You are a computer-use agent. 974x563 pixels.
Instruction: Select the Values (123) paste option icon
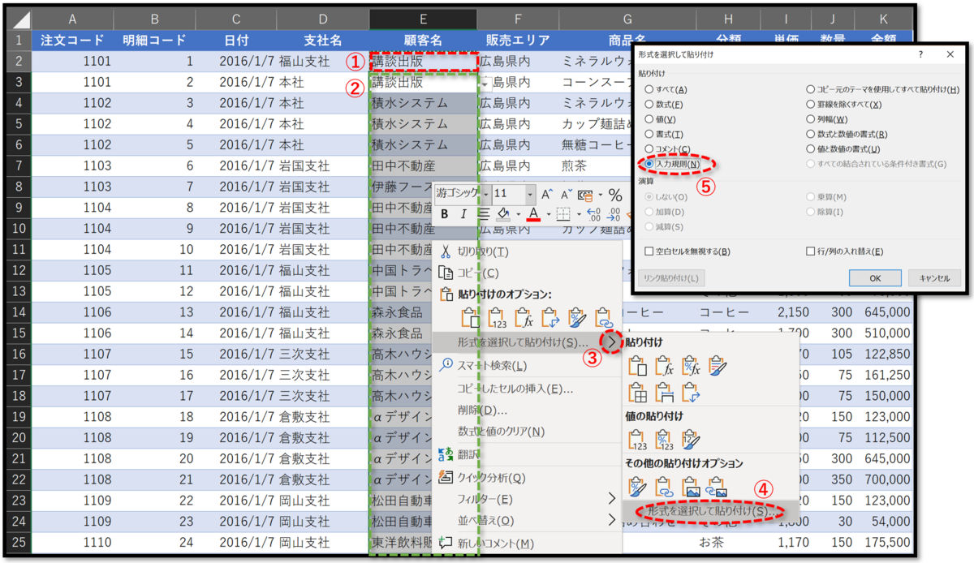(x=497, y=317)
